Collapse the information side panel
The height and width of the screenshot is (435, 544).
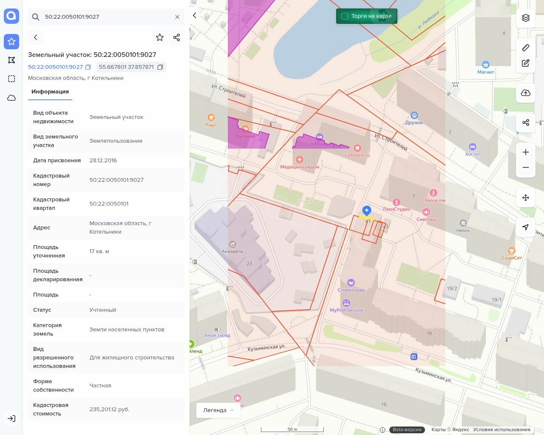pyautogui.click(x=195, y=15)
